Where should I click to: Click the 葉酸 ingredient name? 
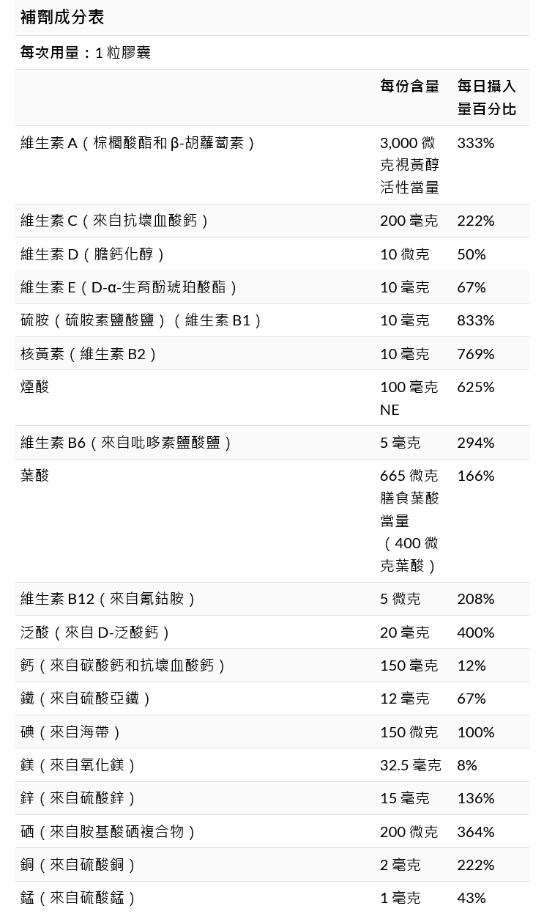[34, 476]
